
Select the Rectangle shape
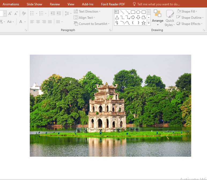(133, 12)
